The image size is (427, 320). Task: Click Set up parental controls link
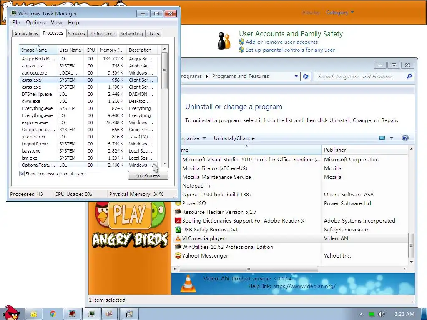click(290, 50)
